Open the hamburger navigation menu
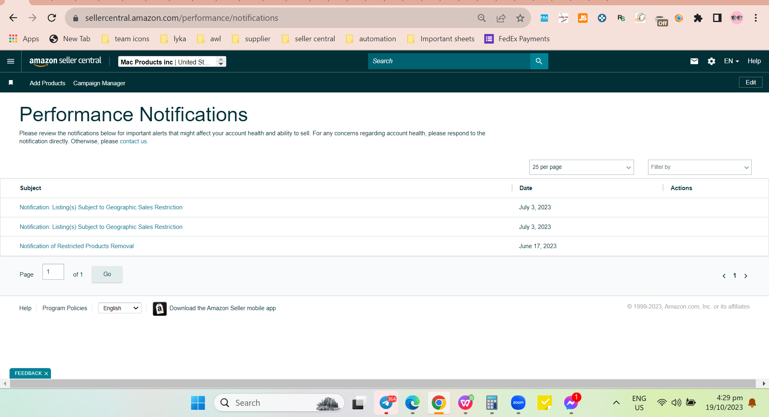This screenshot has height=417, width=769. [11, 61]
